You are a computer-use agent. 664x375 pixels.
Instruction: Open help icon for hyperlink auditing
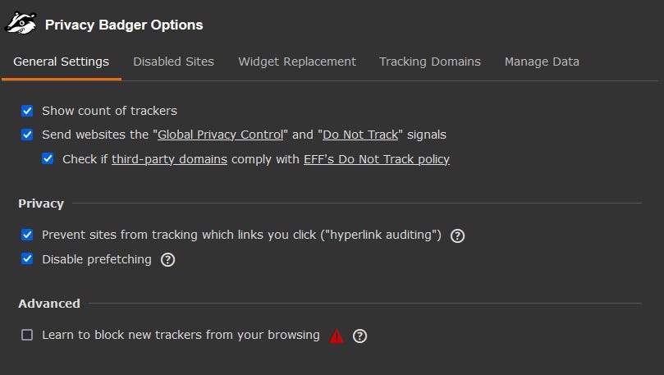coord(457,236)
